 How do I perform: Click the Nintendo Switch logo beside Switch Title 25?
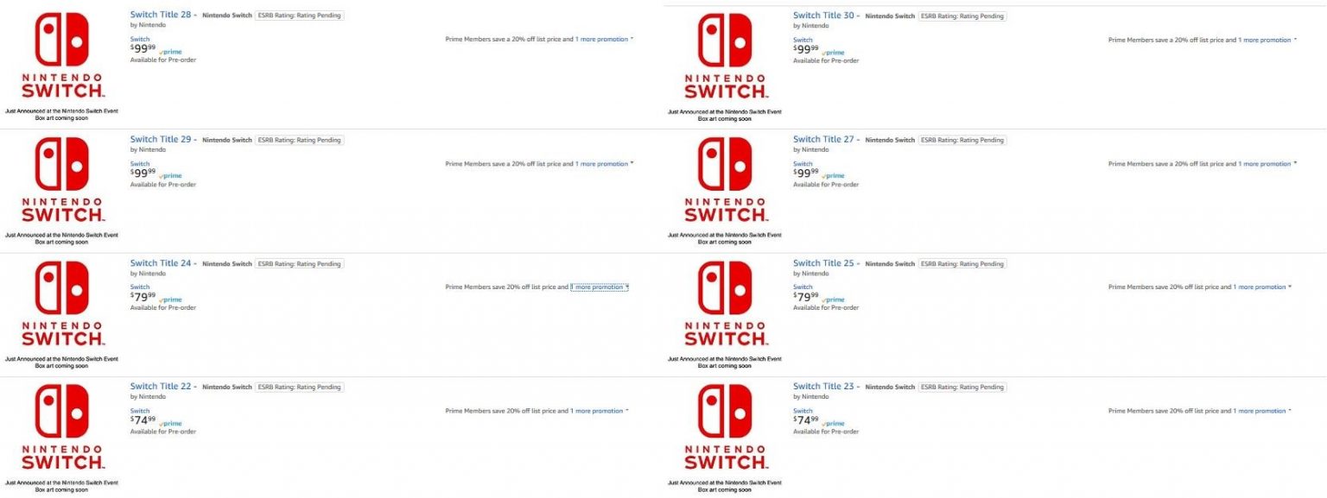pos(725,302)
